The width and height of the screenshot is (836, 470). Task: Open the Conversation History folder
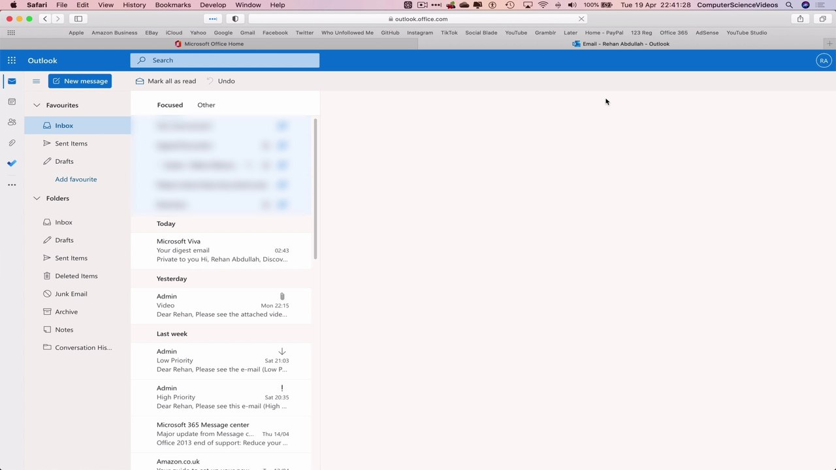78,348
